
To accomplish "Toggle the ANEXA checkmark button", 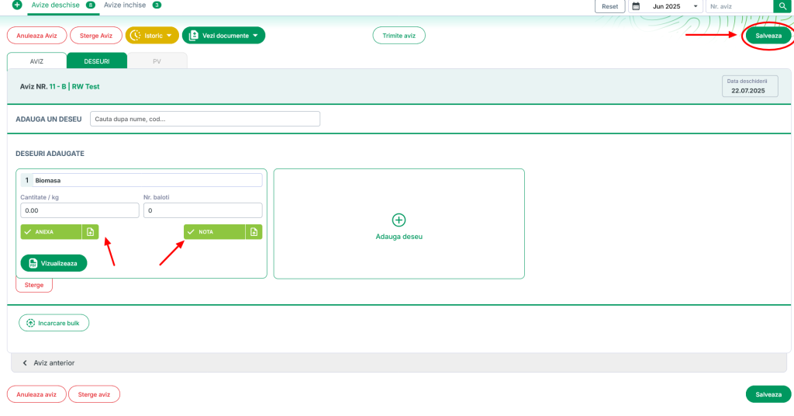I will 51,232.
